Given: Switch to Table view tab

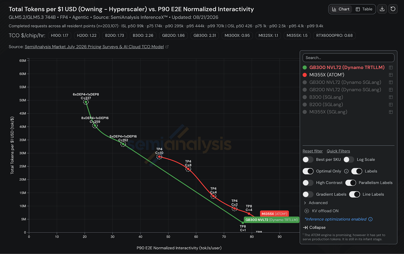Looking at the screenshot, I should pos(364,9).
